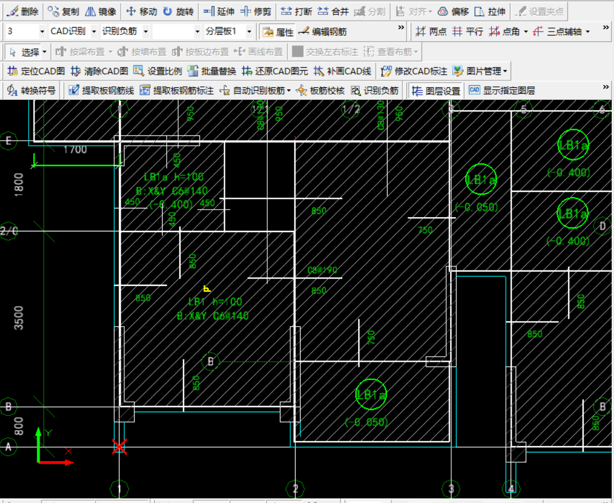Click 定位CAD图 tool
614x503 pixels.
tap(36, 71)
